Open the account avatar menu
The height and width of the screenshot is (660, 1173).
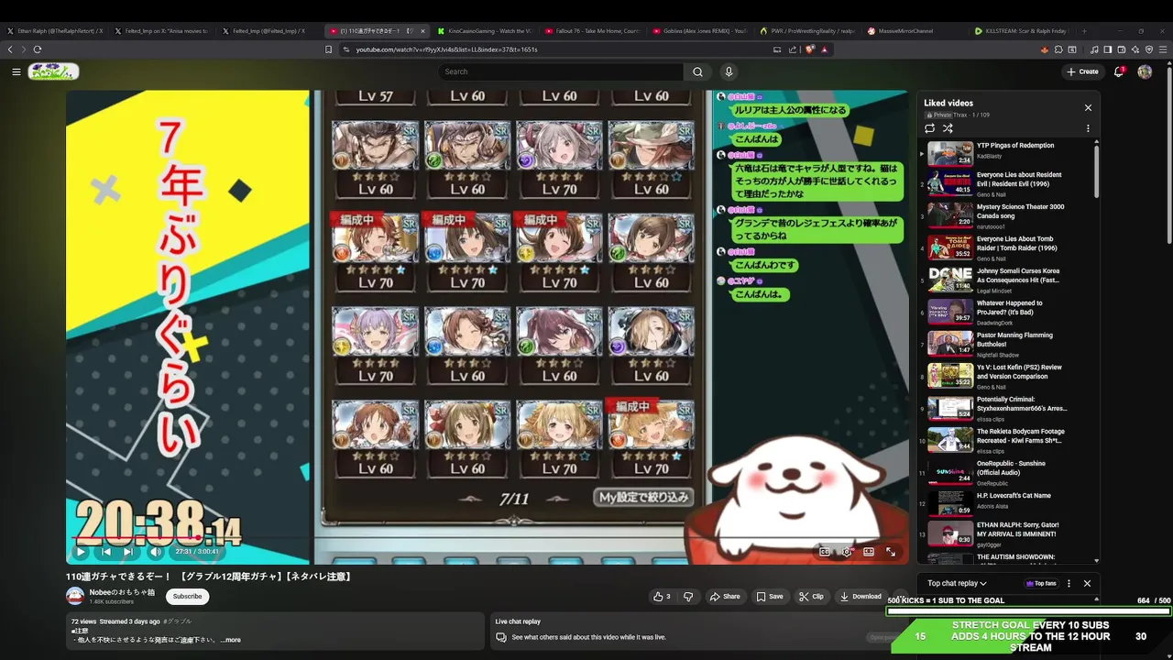pyautogui.click(x=1145, y=71)
